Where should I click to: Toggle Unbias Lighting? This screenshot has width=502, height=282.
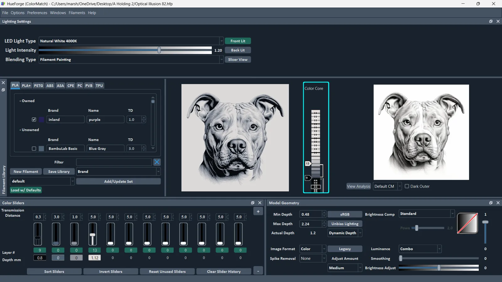click(345, 224)
